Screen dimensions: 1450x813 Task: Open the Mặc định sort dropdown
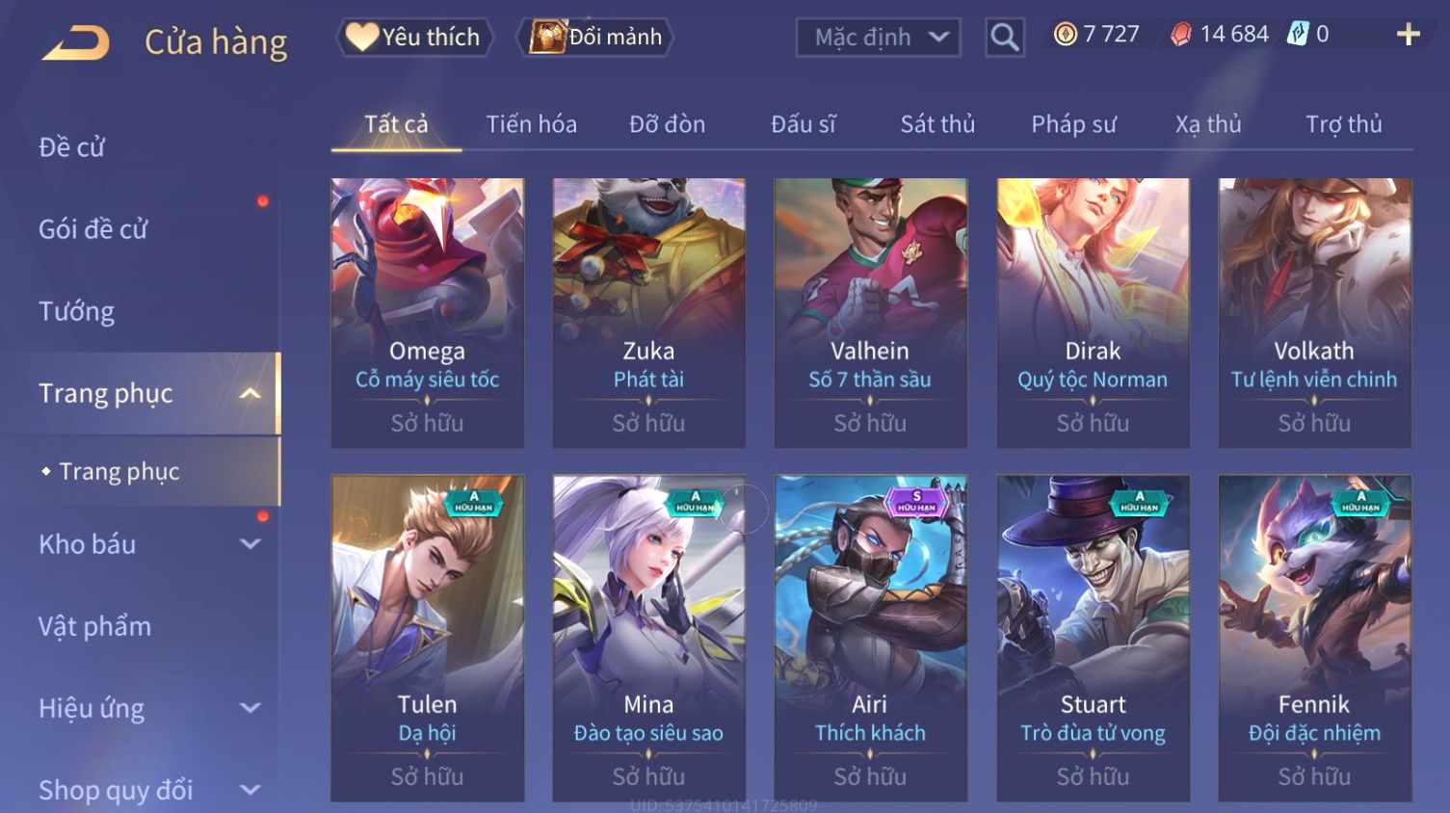(878, 38)
